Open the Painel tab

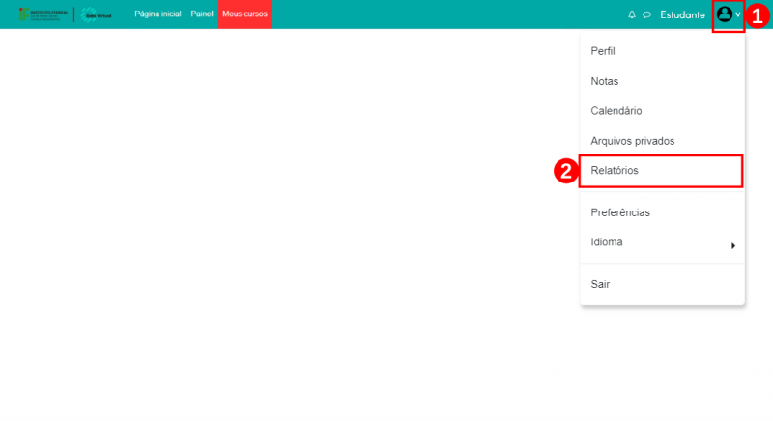point(202,14)
